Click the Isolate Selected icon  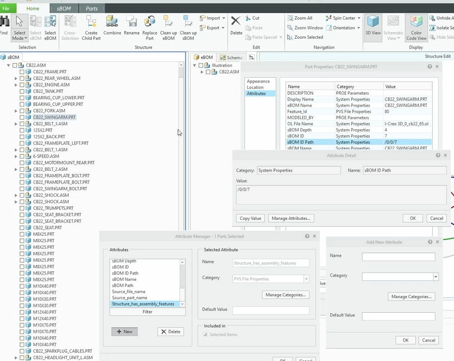click(432, 28)
